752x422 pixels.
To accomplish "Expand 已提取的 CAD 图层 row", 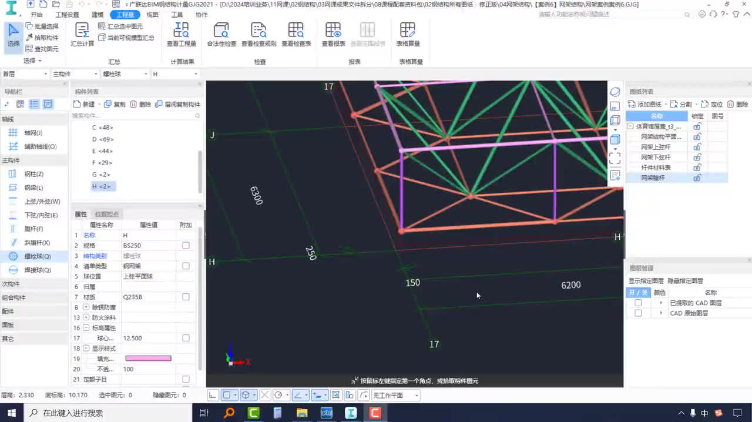I will [661, 303].
